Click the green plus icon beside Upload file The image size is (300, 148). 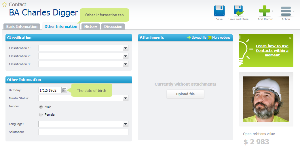[189, 38]
